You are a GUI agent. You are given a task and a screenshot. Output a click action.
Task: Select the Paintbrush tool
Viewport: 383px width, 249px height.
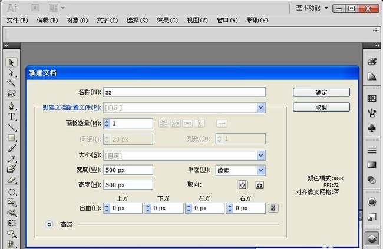(11, 148)
